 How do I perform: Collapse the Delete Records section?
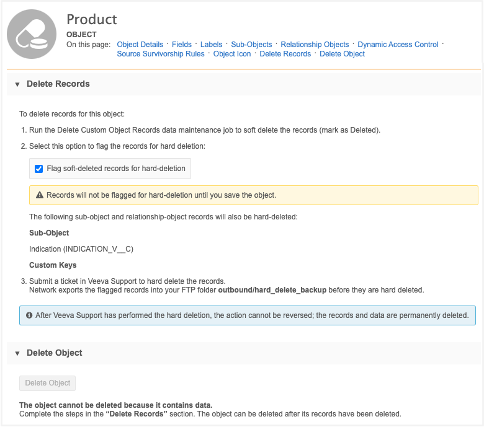point(17,84)
